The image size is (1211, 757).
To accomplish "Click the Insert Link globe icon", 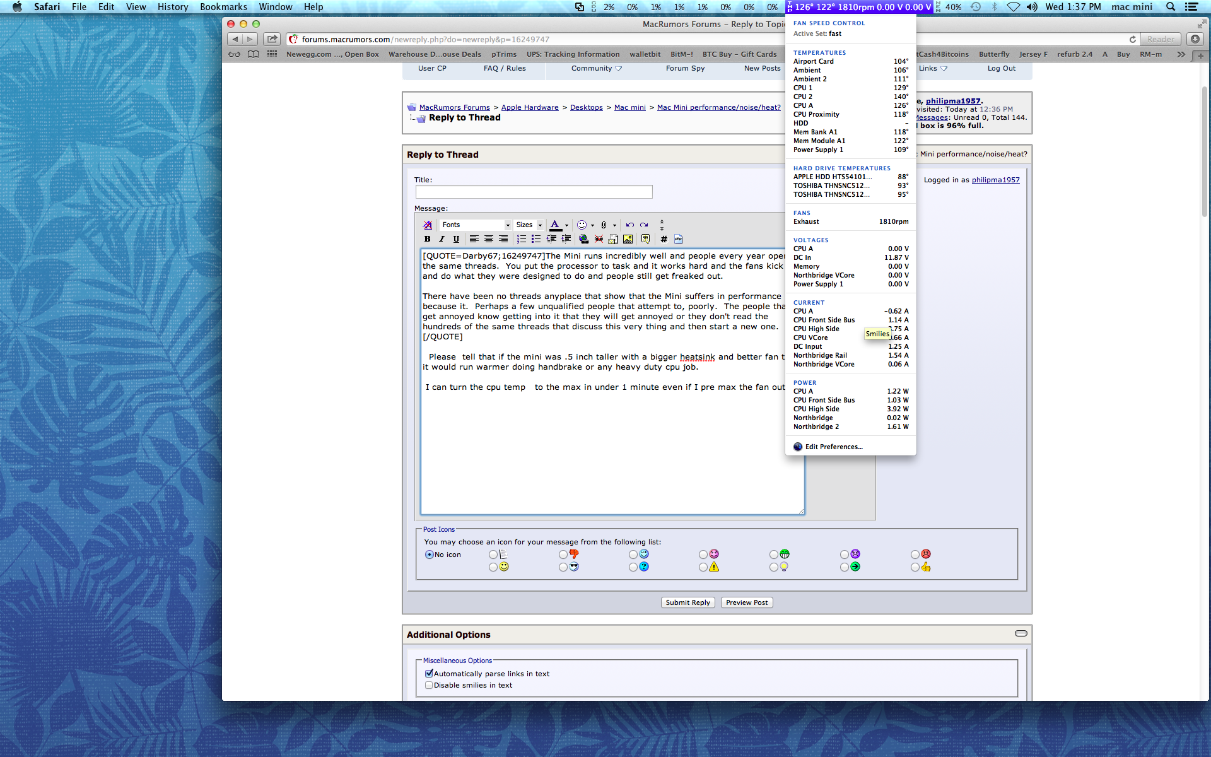I will (x=583, y=239).
